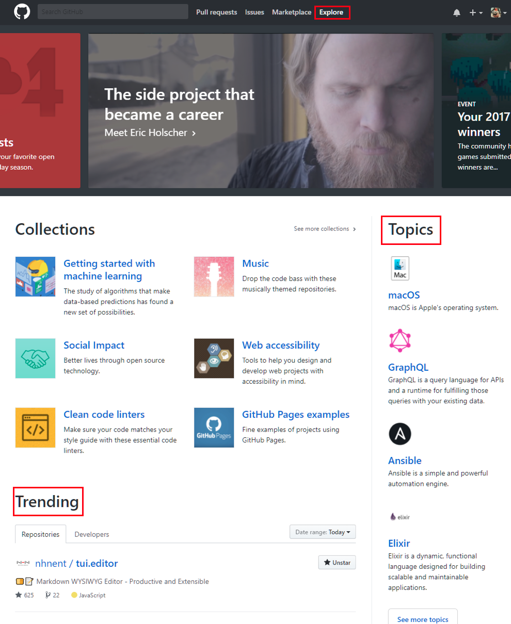The image size is (511, 624).
Task: Open the GitHub Octocat logo home link
Action: pyautogui.click(x=22, y=12)
